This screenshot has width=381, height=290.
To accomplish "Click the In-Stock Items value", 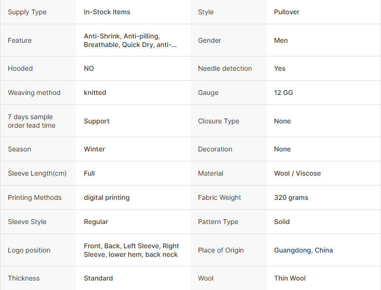I will tap(107, 12).
